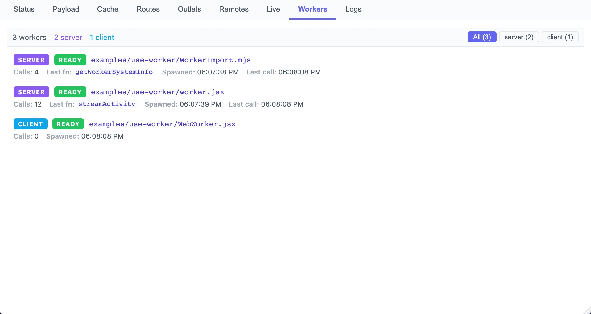
Task: Click the getWorkerSystemInfo function name
Action: pyautogui.click(x=114, y=72)
